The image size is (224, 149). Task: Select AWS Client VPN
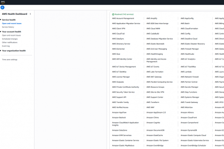119,29
